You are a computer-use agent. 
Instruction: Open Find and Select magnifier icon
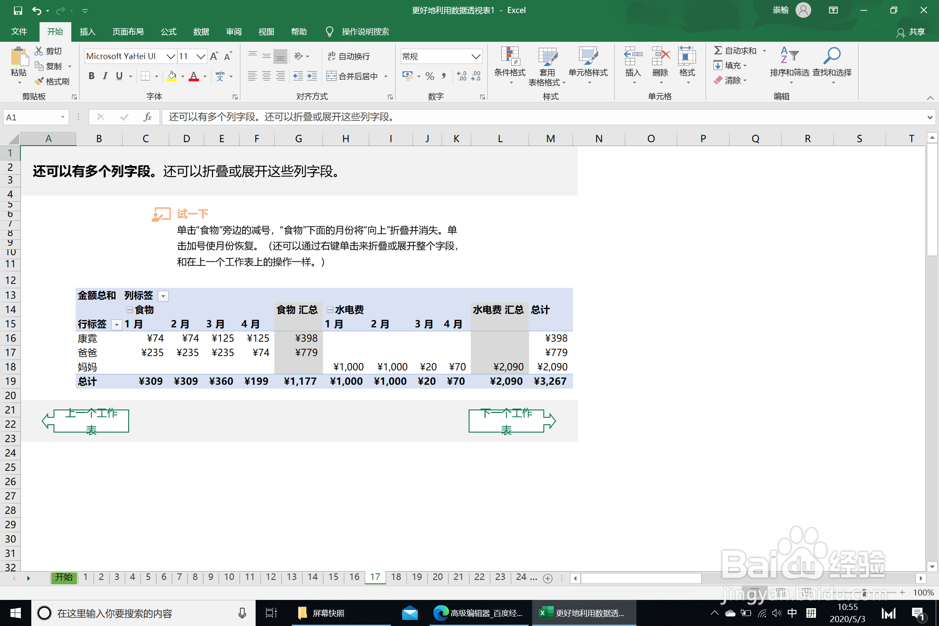[x=832, y=56]
